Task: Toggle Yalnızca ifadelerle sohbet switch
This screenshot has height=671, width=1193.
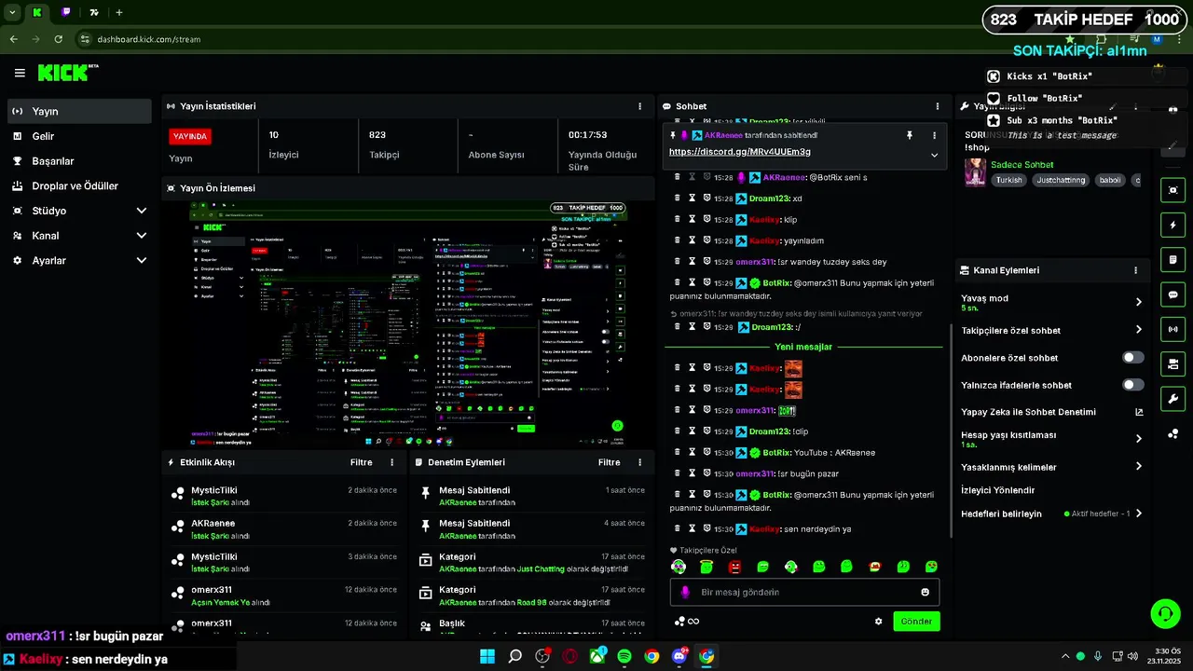Action: click(x=1132, y=385)
